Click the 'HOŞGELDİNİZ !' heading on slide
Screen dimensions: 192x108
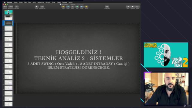[79, 52]
